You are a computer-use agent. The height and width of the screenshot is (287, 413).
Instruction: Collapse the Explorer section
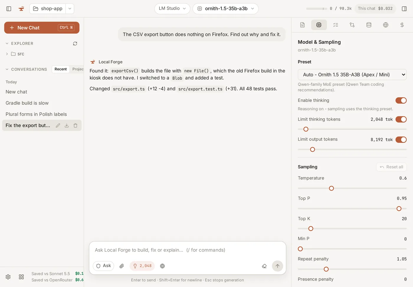pyautogui.click(x=7, y=44)
